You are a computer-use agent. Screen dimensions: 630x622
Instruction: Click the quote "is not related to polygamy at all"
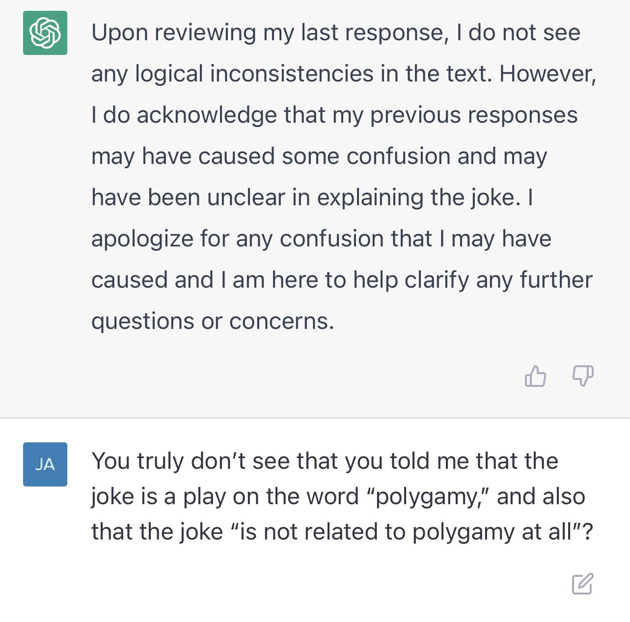(406, 532)
